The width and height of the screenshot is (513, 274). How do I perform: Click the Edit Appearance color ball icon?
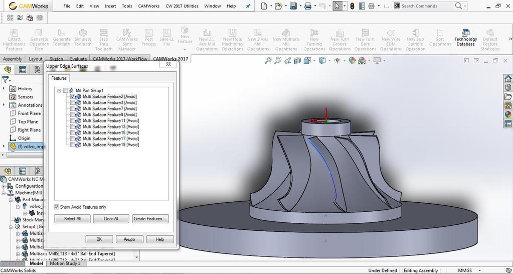[352, 61]
